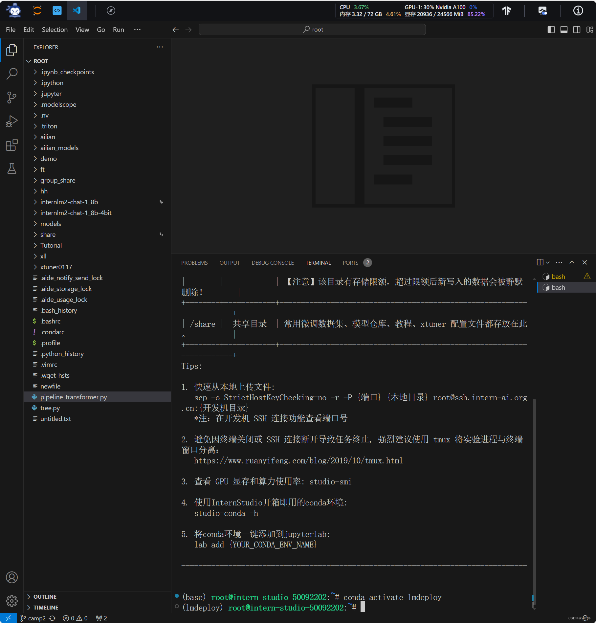Close the terminal panel
Viewport: 596px width, 623px height.
[585, 262]
